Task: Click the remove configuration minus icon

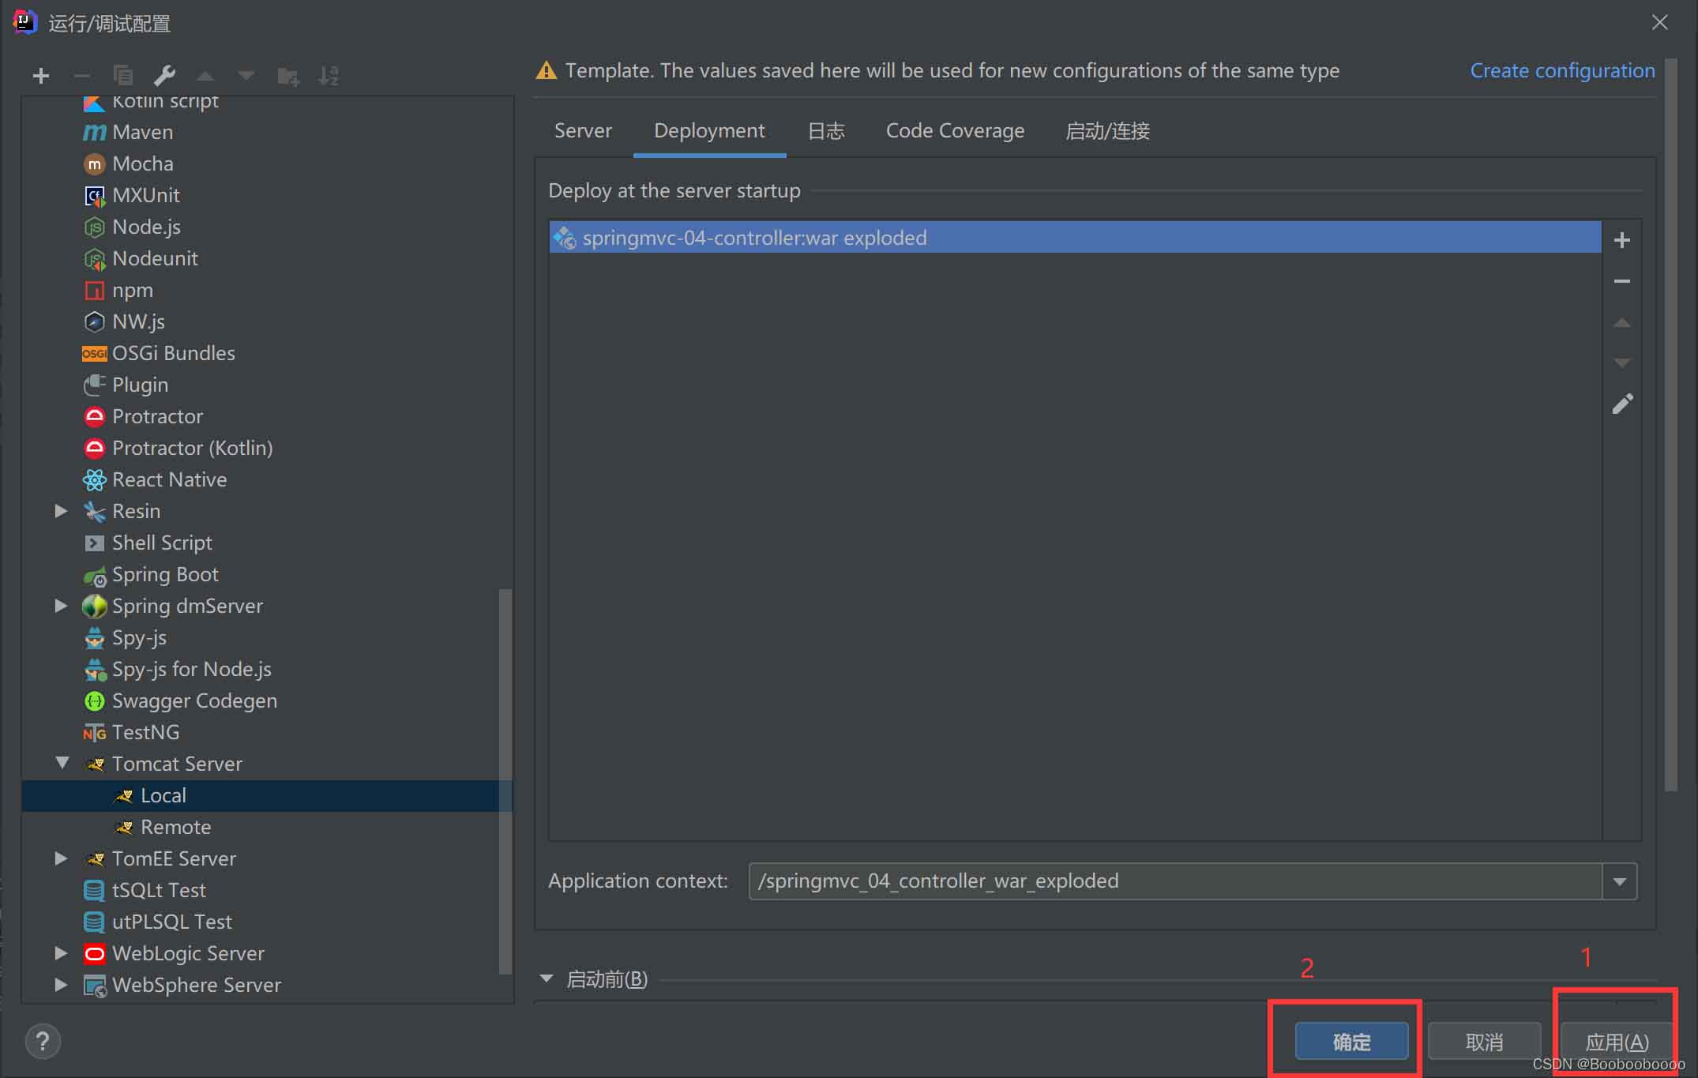Action: [82, 76]
